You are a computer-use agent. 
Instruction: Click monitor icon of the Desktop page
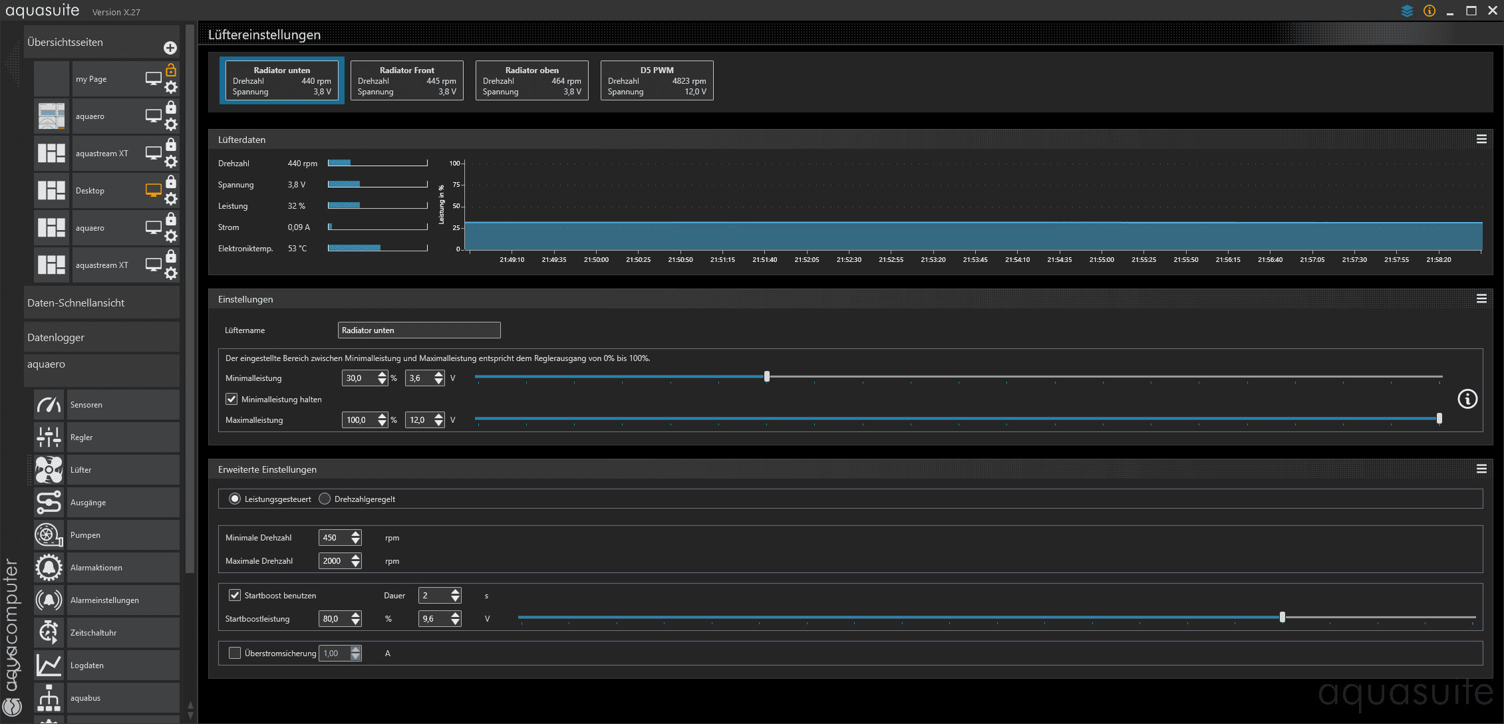[153, 191]
